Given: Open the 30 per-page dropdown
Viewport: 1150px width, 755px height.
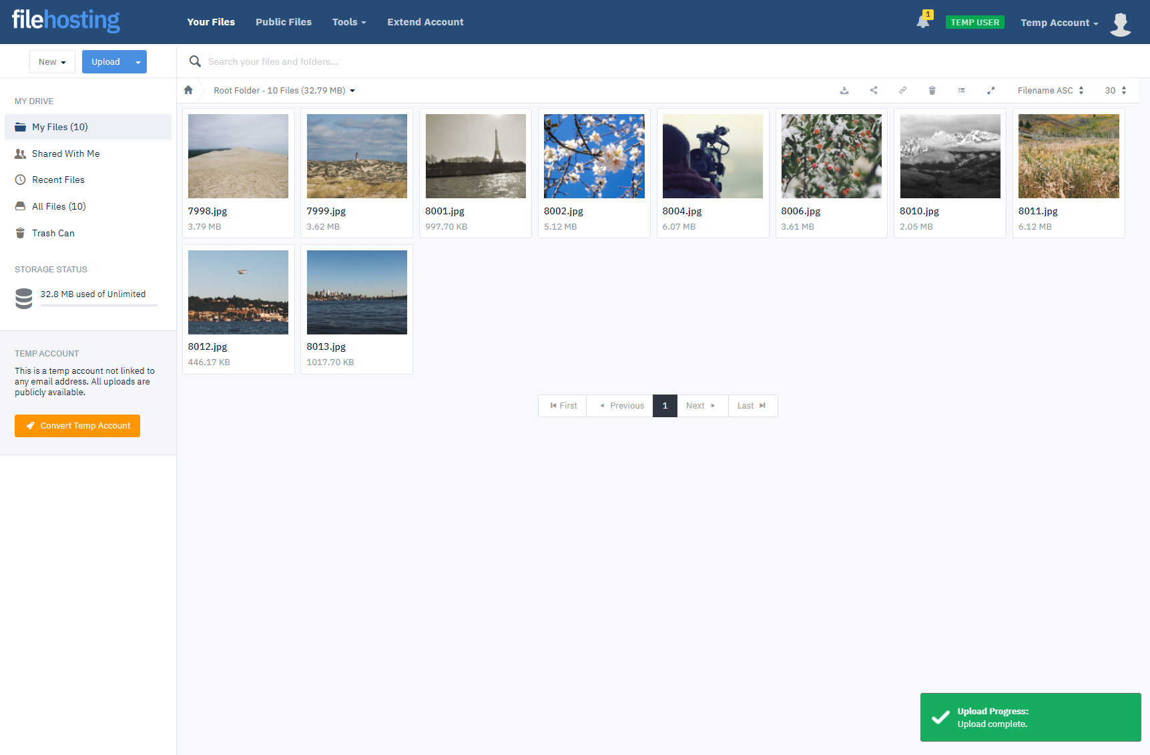Looking at the screenshot, I should pos(1115,91).
